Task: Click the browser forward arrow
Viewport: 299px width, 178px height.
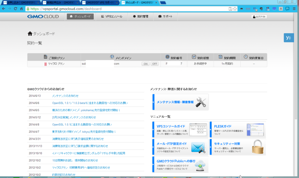Action: pyautogui.click(x=9, y=9)
